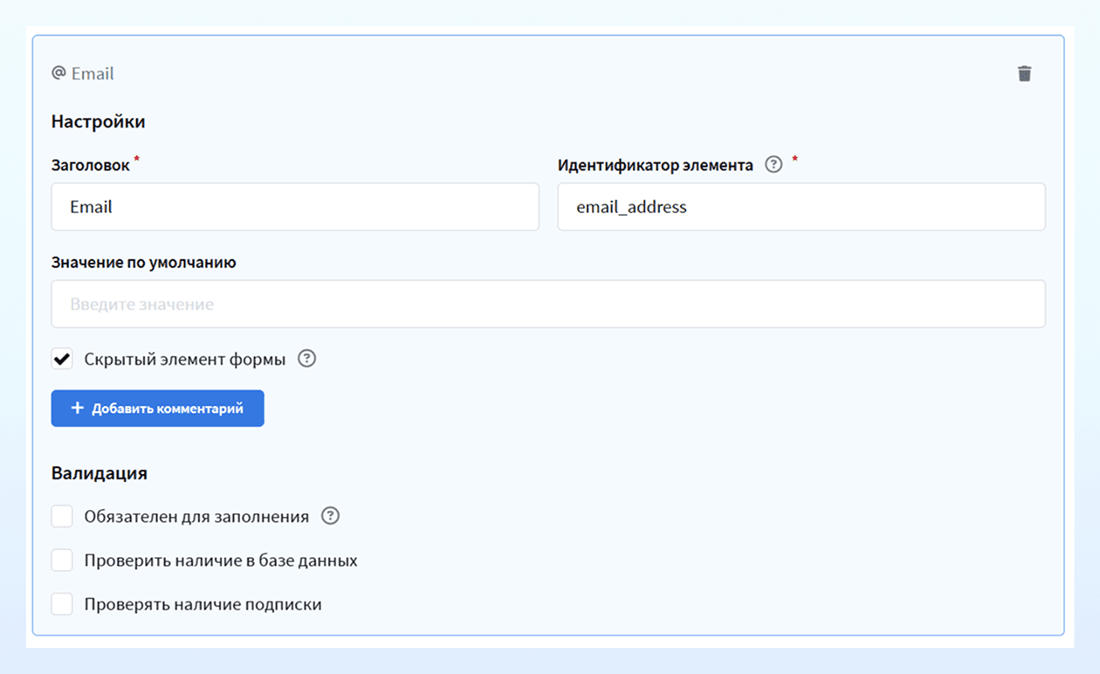Click the Значение по умолчанию label
The width and height of the screenshot is (1100, 674).
click(143, 262)
